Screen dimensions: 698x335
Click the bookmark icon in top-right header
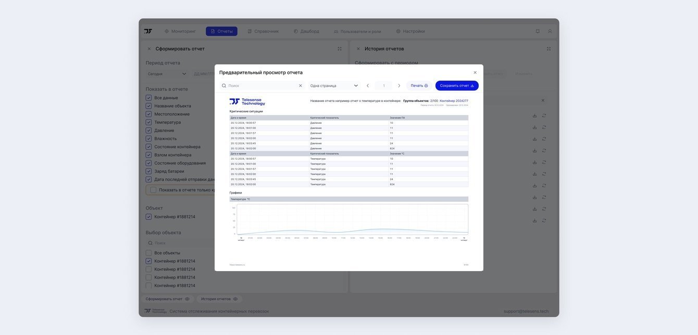(538, 31)
